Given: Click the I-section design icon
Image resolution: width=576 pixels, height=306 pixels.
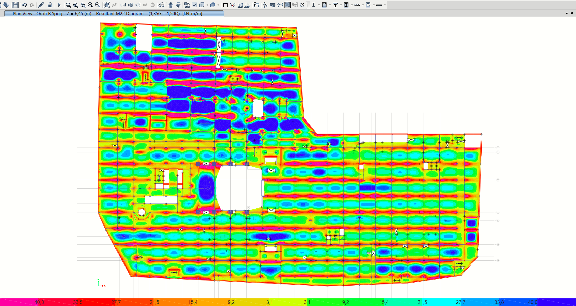Looking at the screenshot, I should (x=313, y=5).
